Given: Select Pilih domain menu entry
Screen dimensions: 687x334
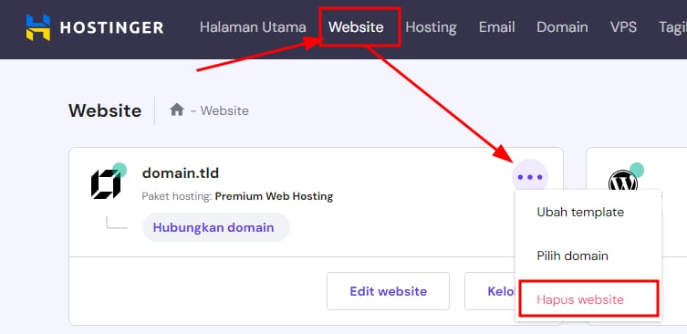Looking at the screenshot, I should click(572, 256).
